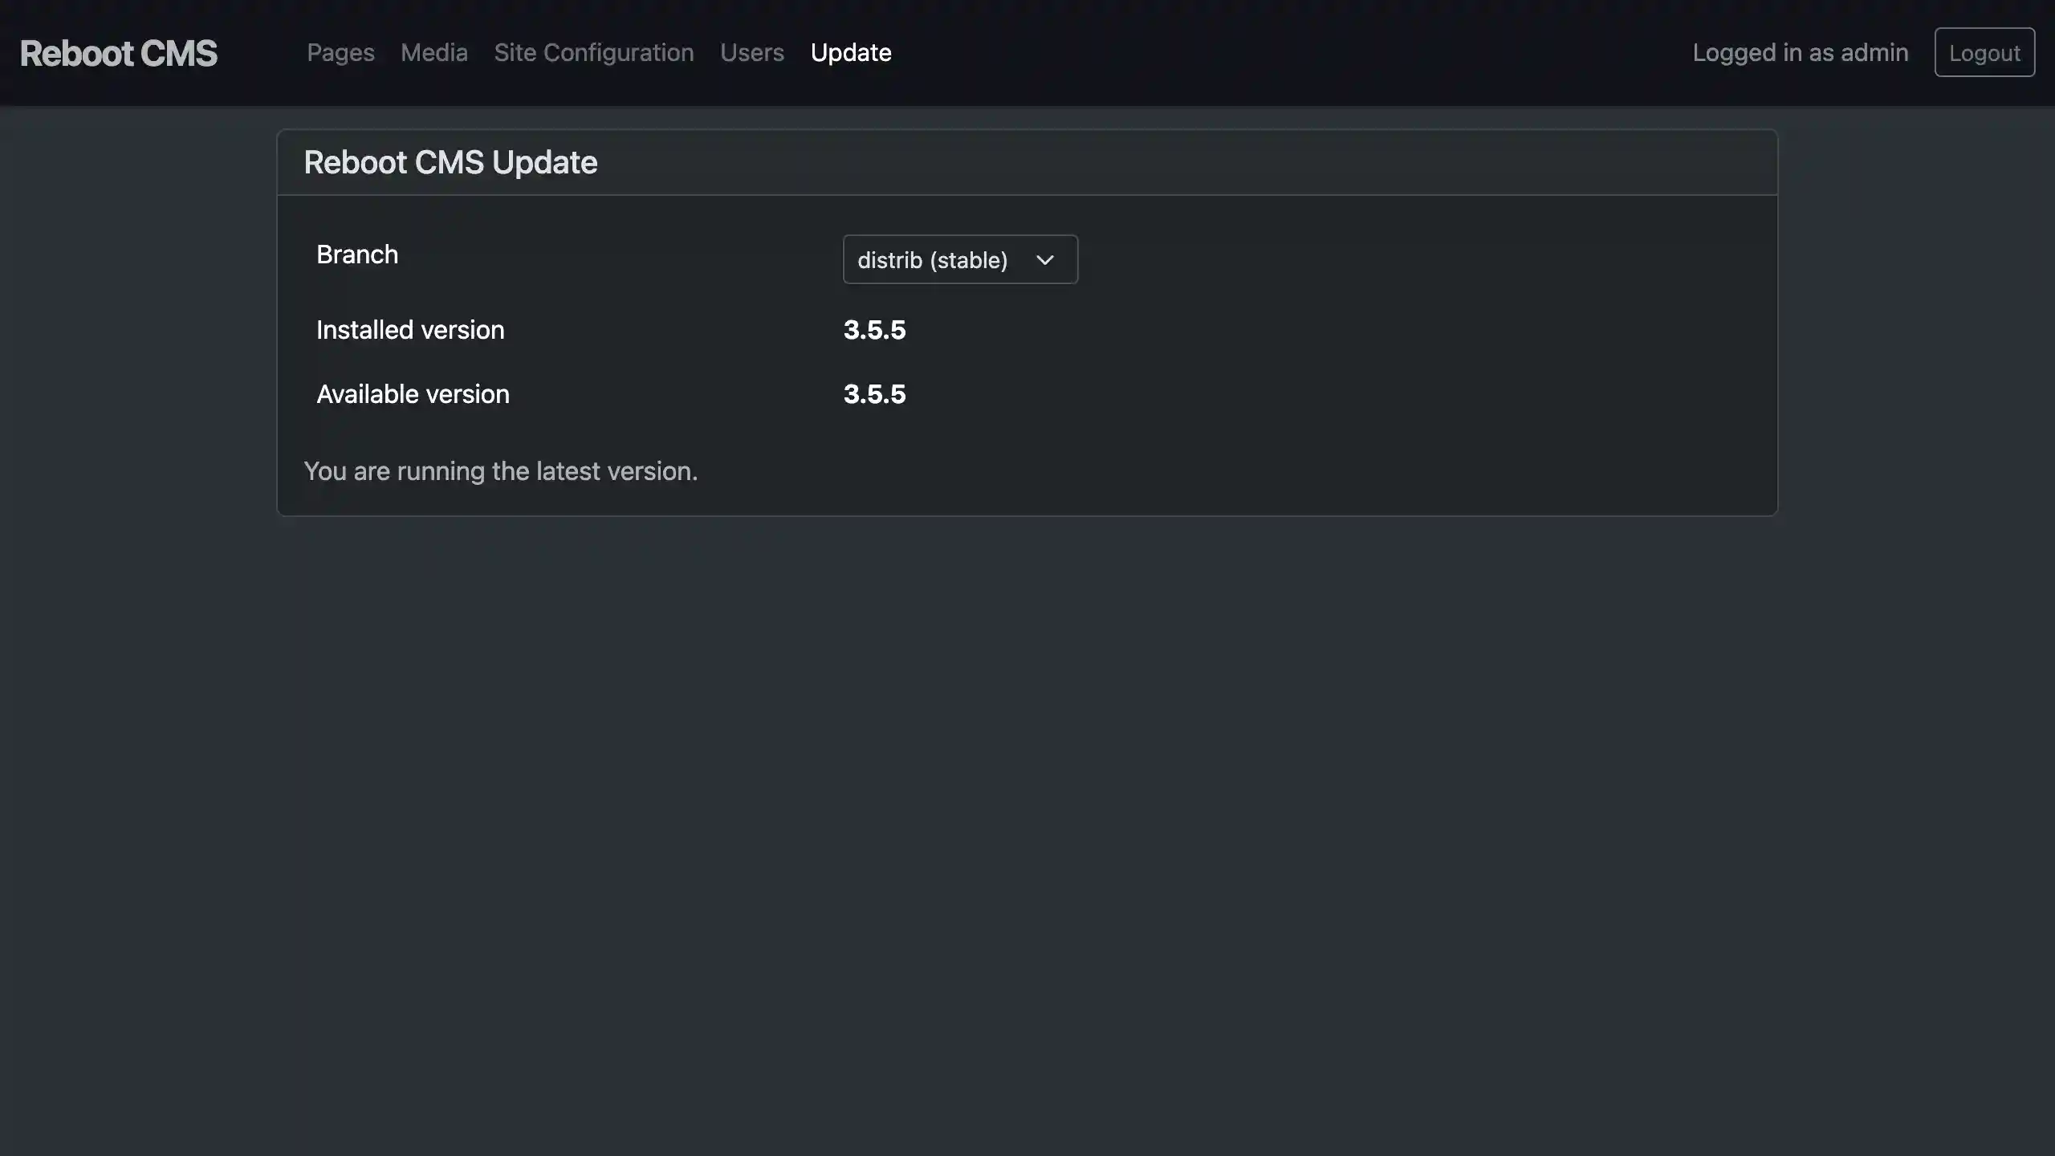Image resolution: width=2055 pixels, height=1156 pixels.
Task: Click the 'Reboot CMS Update' card heading
Action: coord(450,163)
